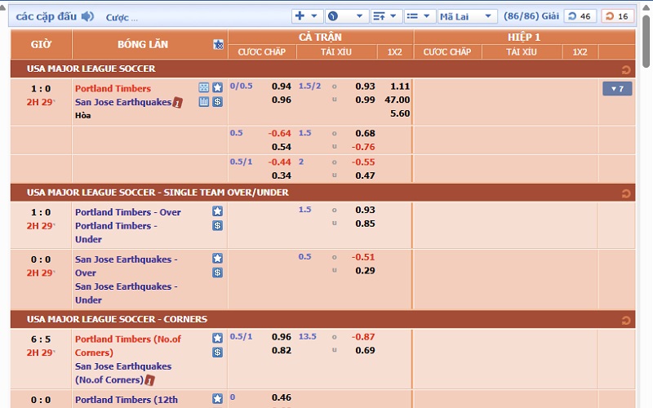Refresh USA Major League Soccer section

[x=625, y=69]
